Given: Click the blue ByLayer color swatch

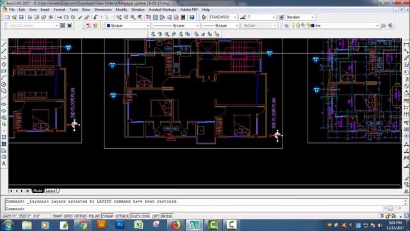Looking at the screenshot, I should pyautogui.click(x=108, y=26).
